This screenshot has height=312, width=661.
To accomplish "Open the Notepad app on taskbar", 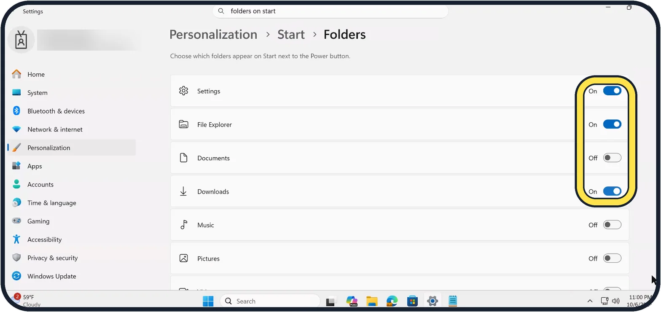I will (x=453, y=301).
